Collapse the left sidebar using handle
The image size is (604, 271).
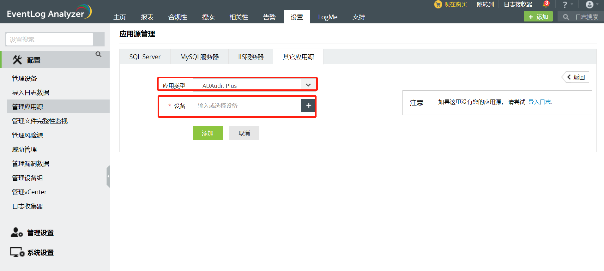pos(108,176)
